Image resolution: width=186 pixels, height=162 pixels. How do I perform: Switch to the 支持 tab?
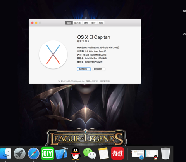point(93,23)
